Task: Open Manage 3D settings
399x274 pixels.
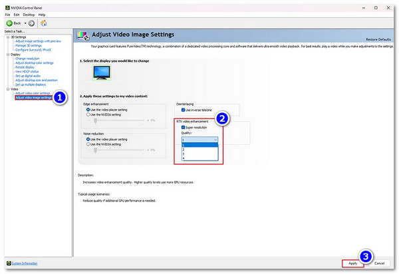Action: (28, 45)
